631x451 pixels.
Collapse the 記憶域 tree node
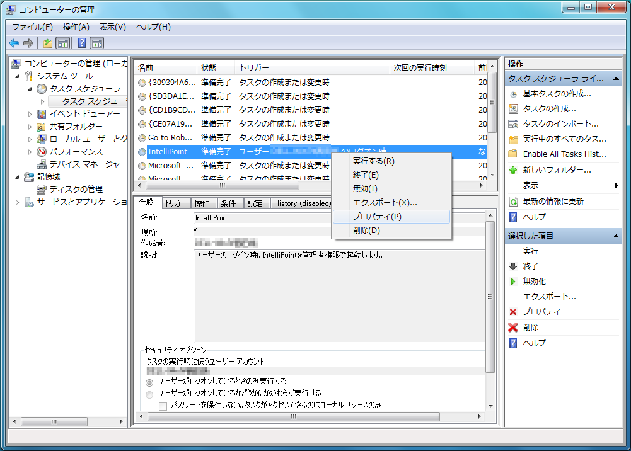(x=17, y=177)
